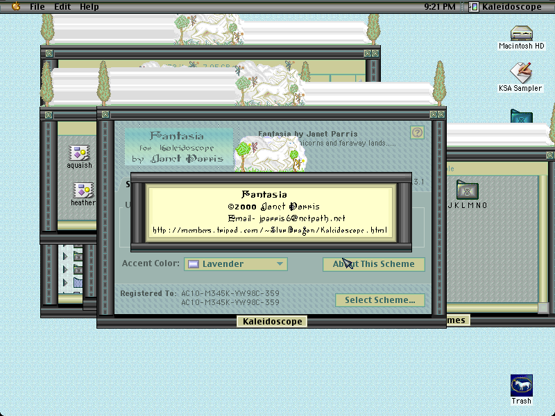555x416 pixels.
Task: Click the 'Accent Color:' label
Action: tap(151, 263)
